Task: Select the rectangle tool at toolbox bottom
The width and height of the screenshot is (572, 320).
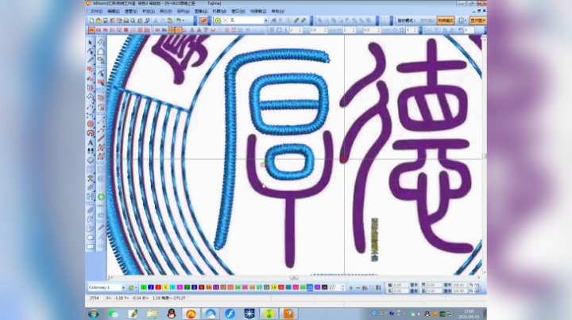Action: point(91,246)
